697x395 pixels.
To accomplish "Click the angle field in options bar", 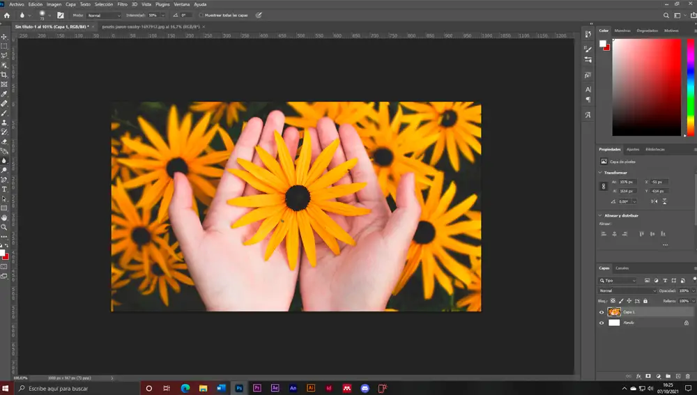I will pos(186,15).
